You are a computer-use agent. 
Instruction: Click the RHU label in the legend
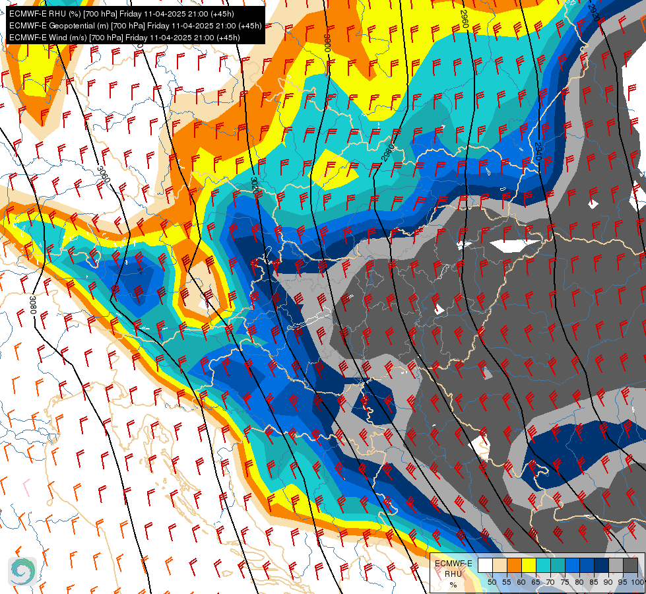tap(453, 574)
